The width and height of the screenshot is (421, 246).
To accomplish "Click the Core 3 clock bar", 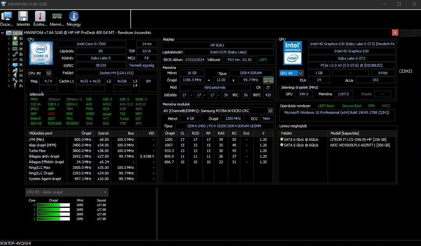I will [x=53, y=219].
